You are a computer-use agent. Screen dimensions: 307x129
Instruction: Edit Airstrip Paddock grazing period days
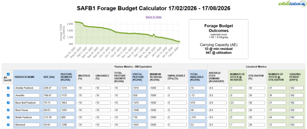(x=296, y=88)
